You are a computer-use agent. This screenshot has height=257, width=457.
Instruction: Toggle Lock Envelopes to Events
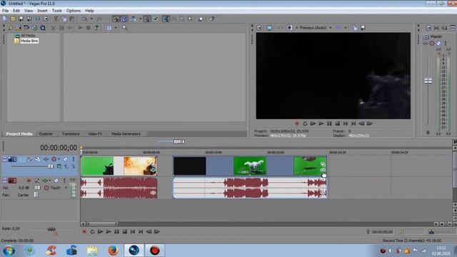click(147, 19)
